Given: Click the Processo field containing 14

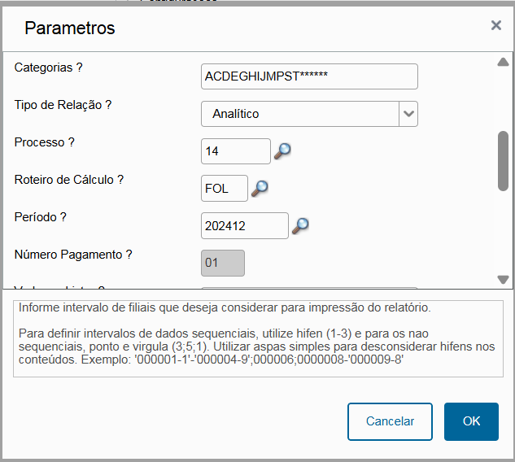Looking at the screenshot, I should pyautogui.click(x=236, y=151).
